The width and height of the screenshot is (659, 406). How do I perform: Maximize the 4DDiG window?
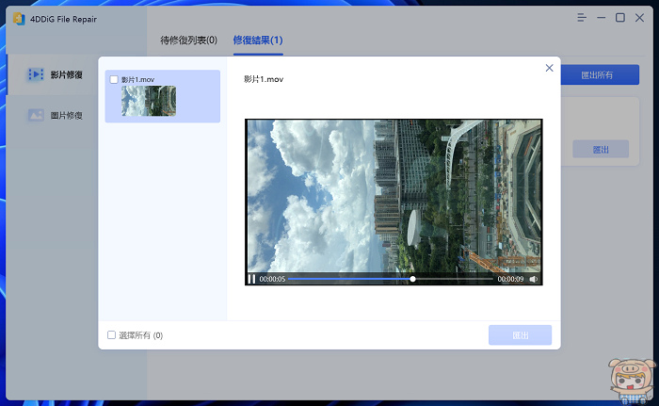click(620, 17)
